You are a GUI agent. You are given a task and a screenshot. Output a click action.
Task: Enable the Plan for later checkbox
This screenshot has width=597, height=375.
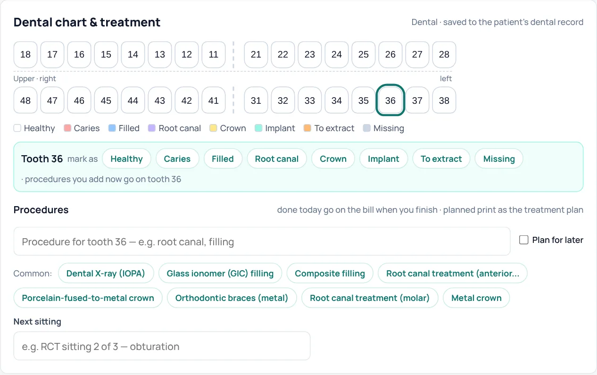(x=523, y=240)
